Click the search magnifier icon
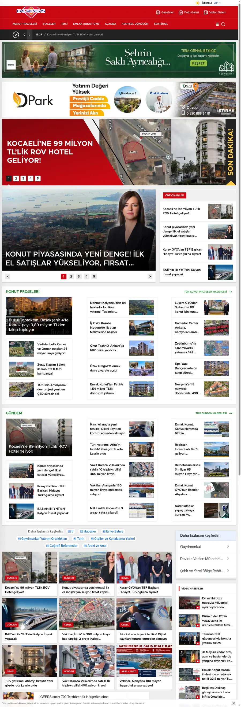Viewport: 241px width, 707px height. click(223, 24)
